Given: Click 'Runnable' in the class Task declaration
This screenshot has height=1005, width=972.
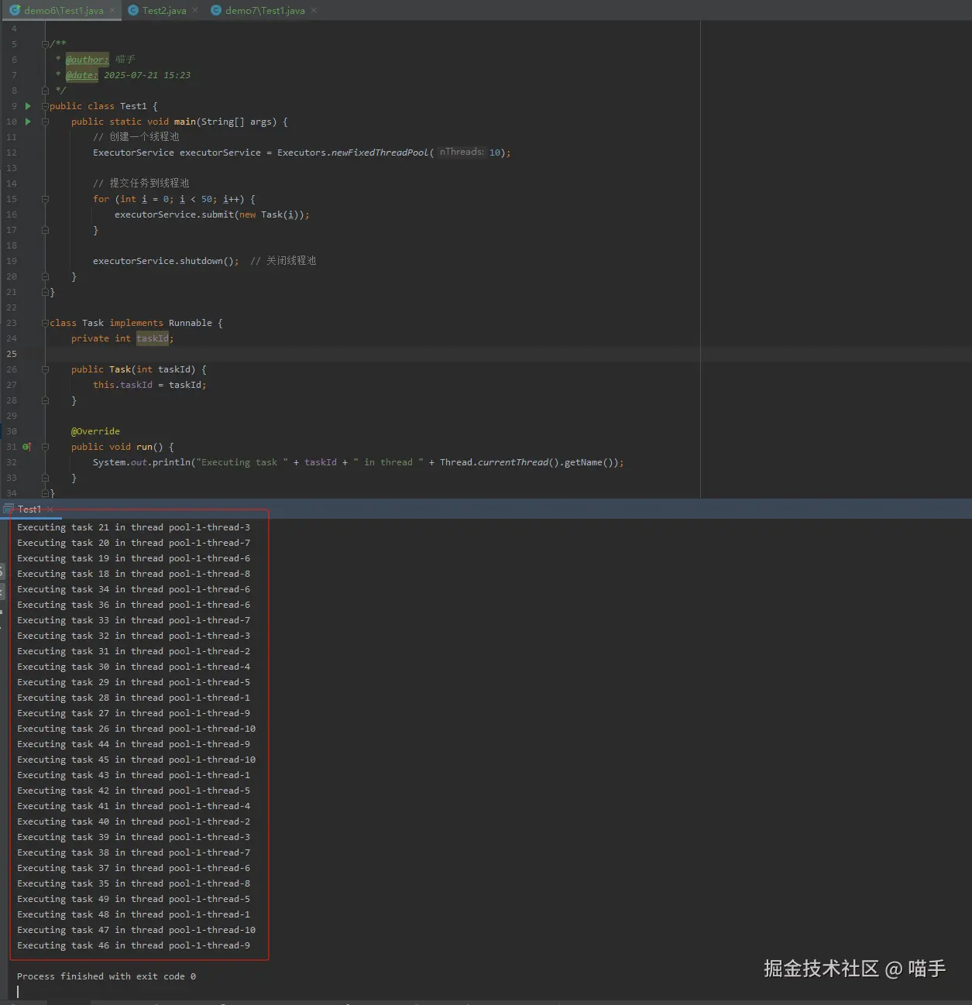Looking at the screenshot, I should pos(191,323).
